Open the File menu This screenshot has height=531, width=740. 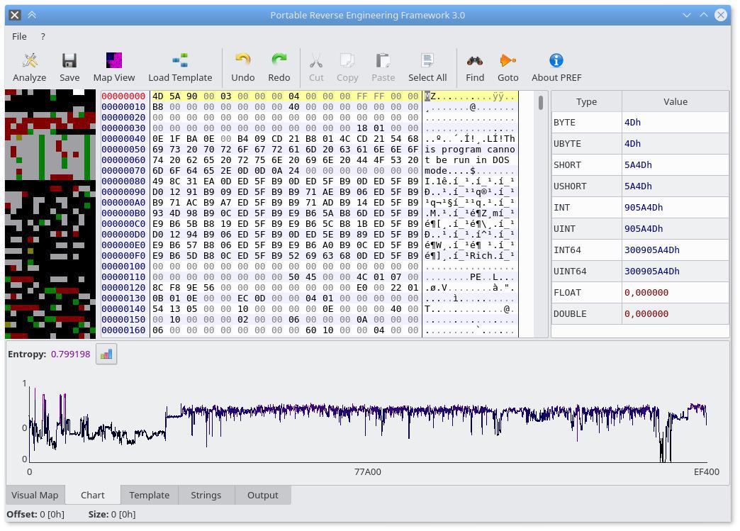pos(19,36)
